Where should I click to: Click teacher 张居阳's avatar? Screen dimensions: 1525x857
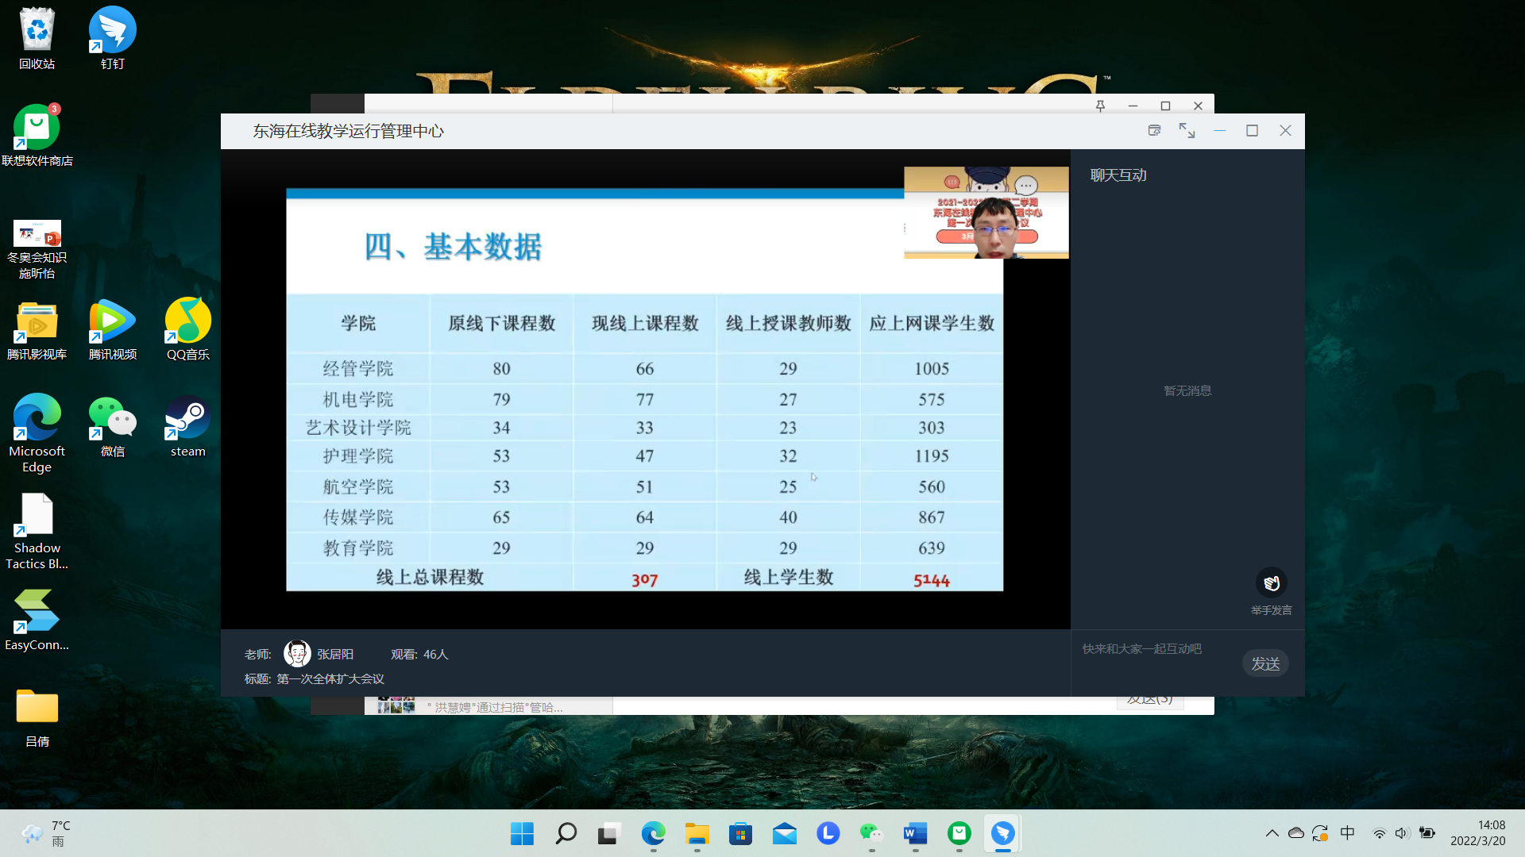pos(297,654)
